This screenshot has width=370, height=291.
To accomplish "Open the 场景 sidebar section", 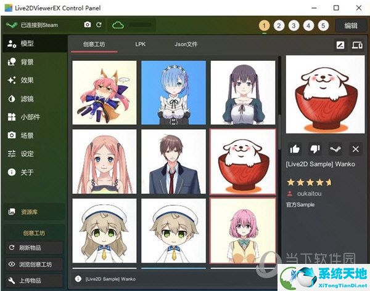I will coord(35,135).
